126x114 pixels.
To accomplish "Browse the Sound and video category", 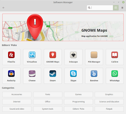I will [17, 109].
